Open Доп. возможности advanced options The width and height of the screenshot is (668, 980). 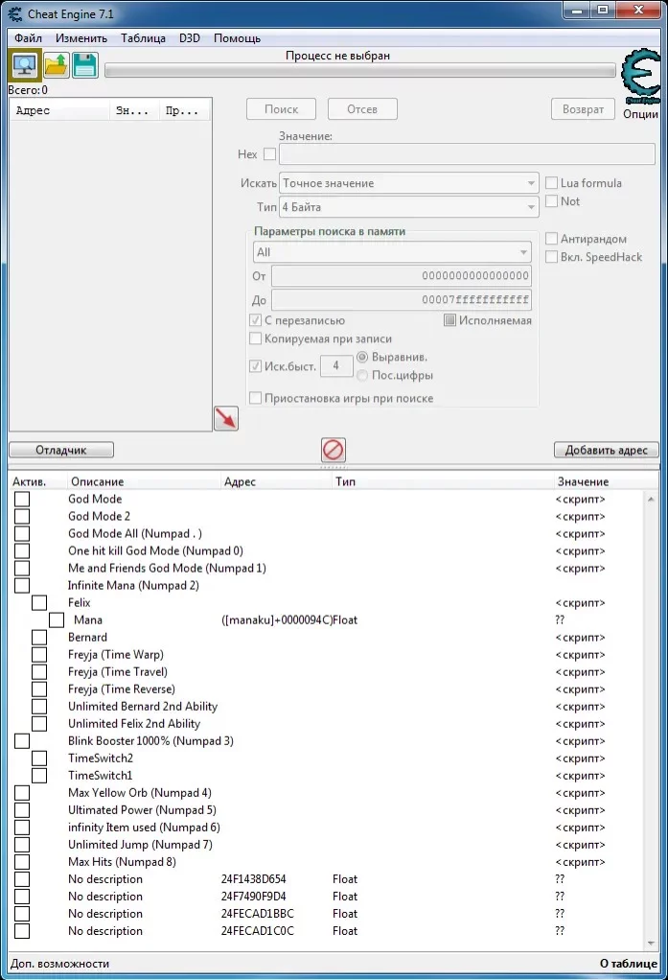pyautogui.click(x=60, y=963)
